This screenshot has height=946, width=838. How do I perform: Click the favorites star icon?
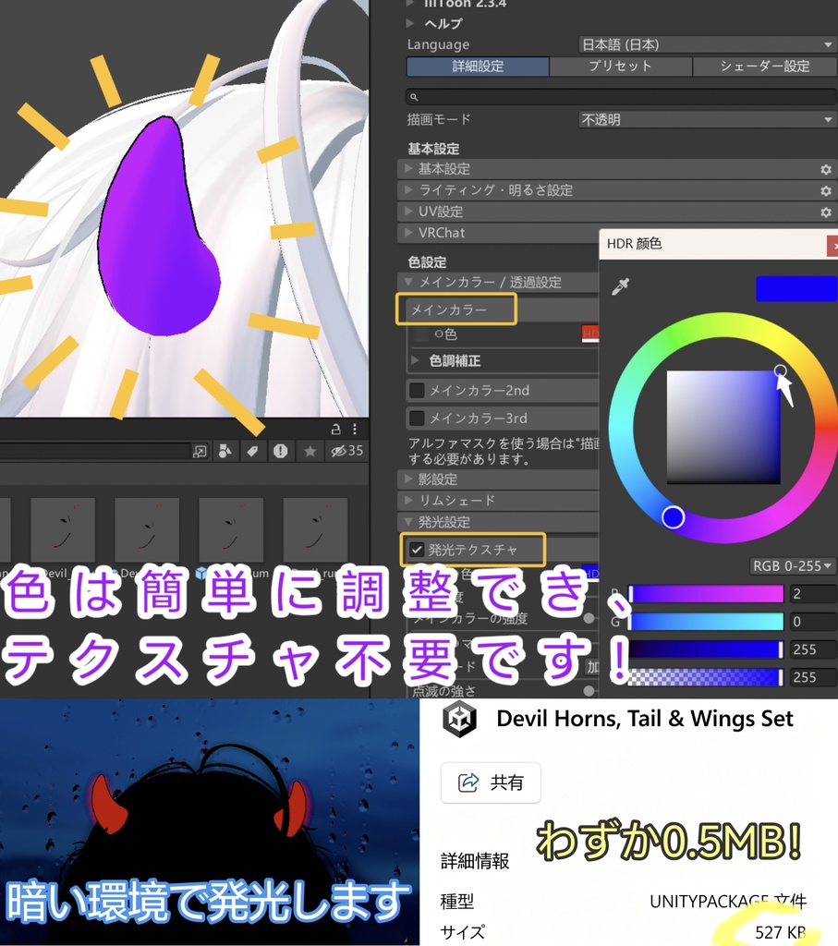click(x=310, y=451)
